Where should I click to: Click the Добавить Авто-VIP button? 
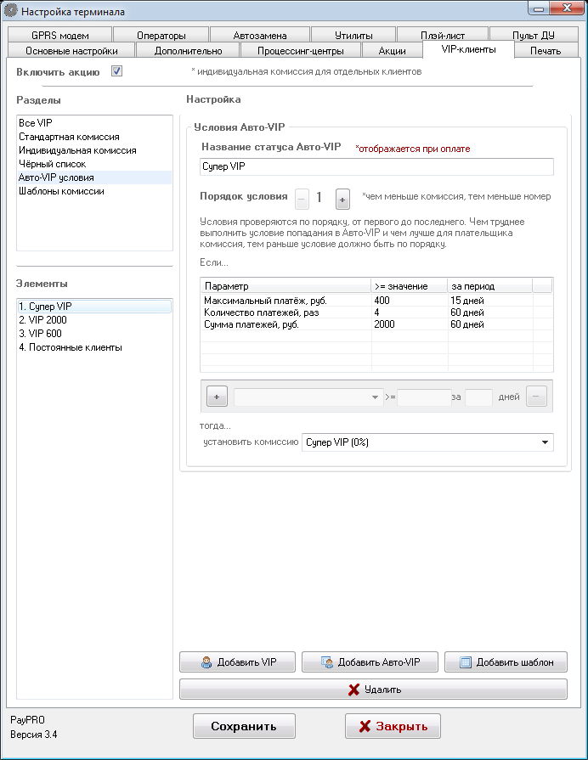[x=370, y=662]
